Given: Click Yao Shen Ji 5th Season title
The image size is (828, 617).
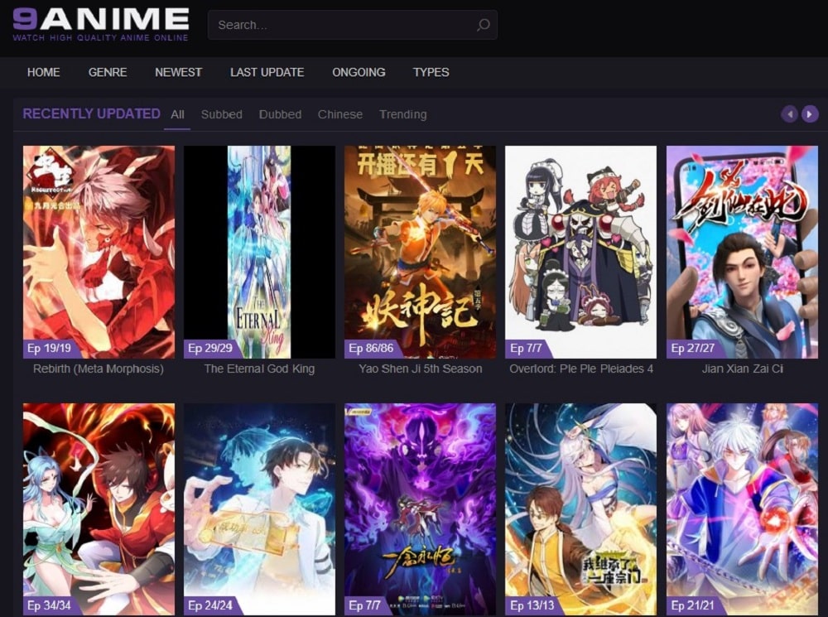Looking at the screenshot, I should pos(421,369).
